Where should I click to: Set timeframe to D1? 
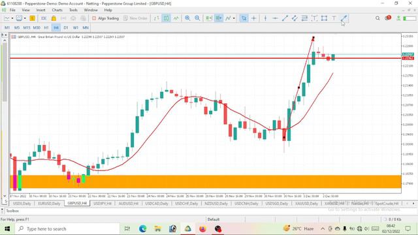(66, 27)
